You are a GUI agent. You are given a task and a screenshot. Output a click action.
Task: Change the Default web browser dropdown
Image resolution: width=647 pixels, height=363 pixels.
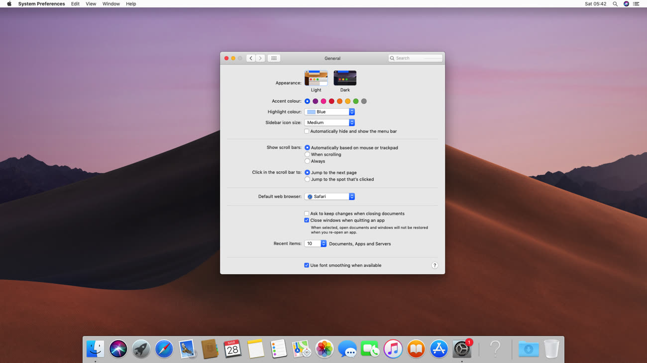pos(329,197)
